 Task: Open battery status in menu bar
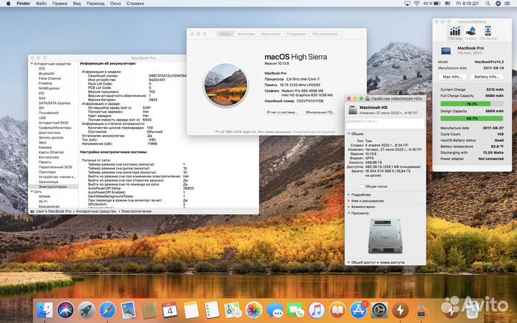[432, 4]
